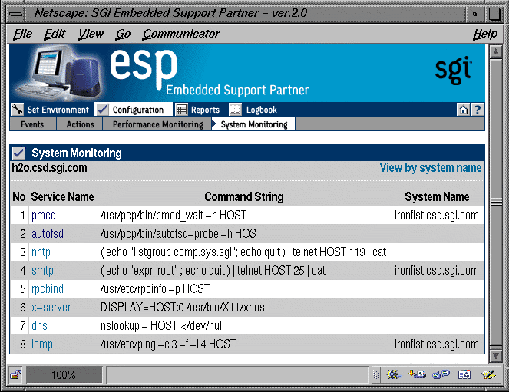Click the System Monitoring header checkmark icon

(19, 153)
